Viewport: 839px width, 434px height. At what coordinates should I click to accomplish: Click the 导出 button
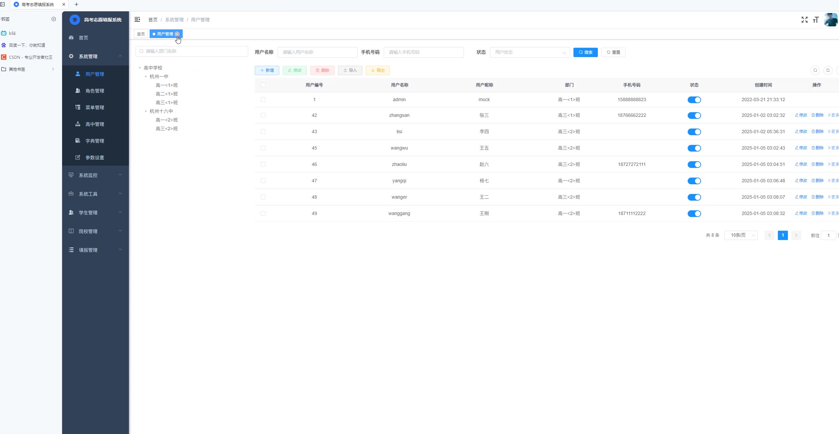point(378,70)
